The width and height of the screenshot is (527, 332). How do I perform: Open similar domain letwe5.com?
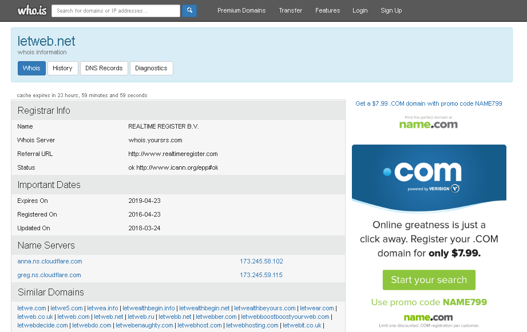click(x=66, y=308)
